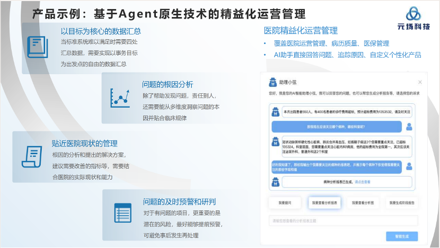Image resolution: width=440 pixels, height=248 pixels.
Task: Click the 冠状动脉粥样硬化性心脏病 bot reply bubble
Action: [x=347, y=147]
